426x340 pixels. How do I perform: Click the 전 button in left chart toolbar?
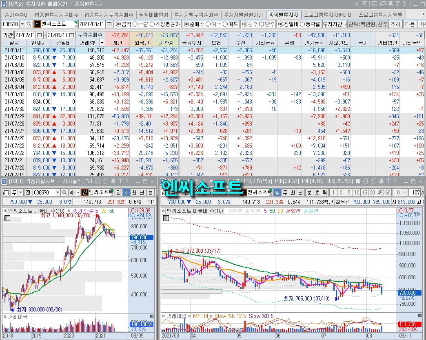coord(28,192)
